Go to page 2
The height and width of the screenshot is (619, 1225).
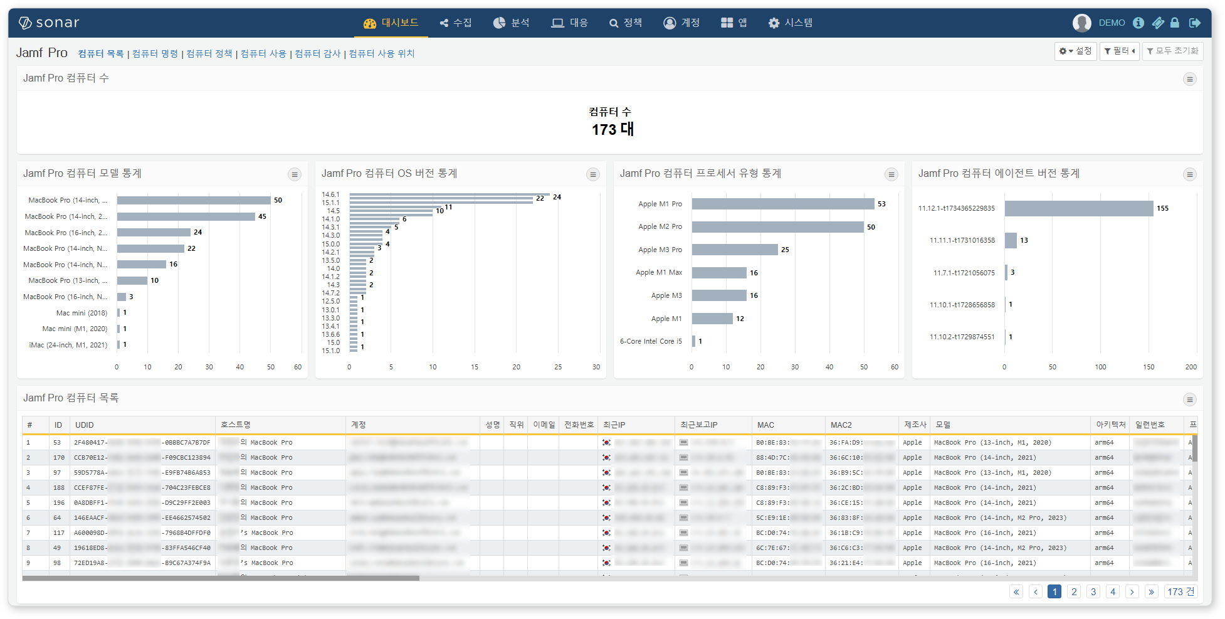click(x=1074, y=592)
